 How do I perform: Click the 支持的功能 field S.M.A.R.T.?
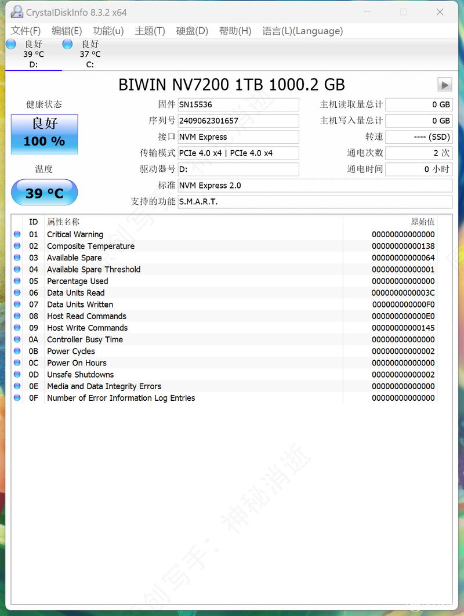[x=315, y=201]
